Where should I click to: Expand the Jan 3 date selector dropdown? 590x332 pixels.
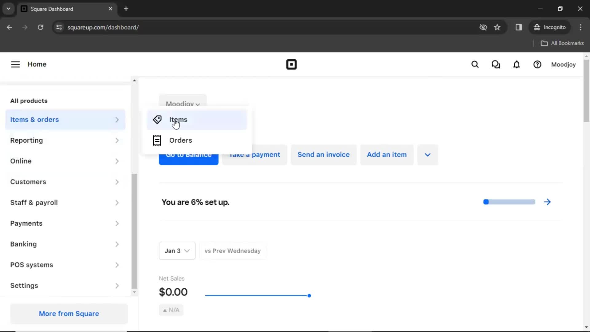[177, 251]
